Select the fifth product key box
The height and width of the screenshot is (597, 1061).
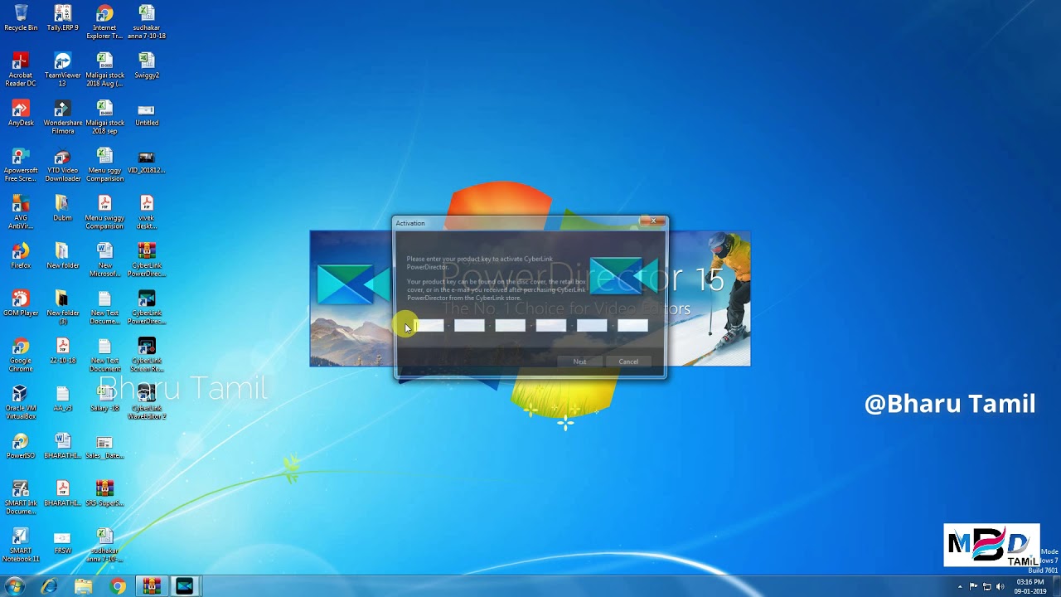point(592,326)
